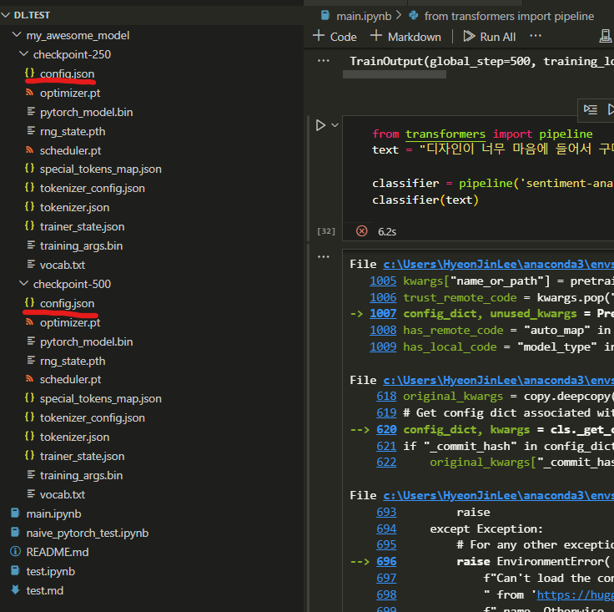This screenshot has width=614, height=612.
Task: Click Run by Line icon in cell toolbar
Action: point(591,109)
